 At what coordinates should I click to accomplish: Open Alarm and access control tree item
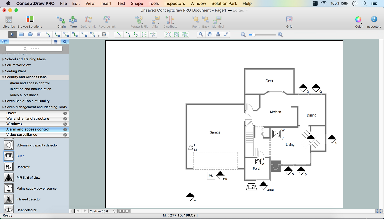pyautogui.click(x=30, y=83)
